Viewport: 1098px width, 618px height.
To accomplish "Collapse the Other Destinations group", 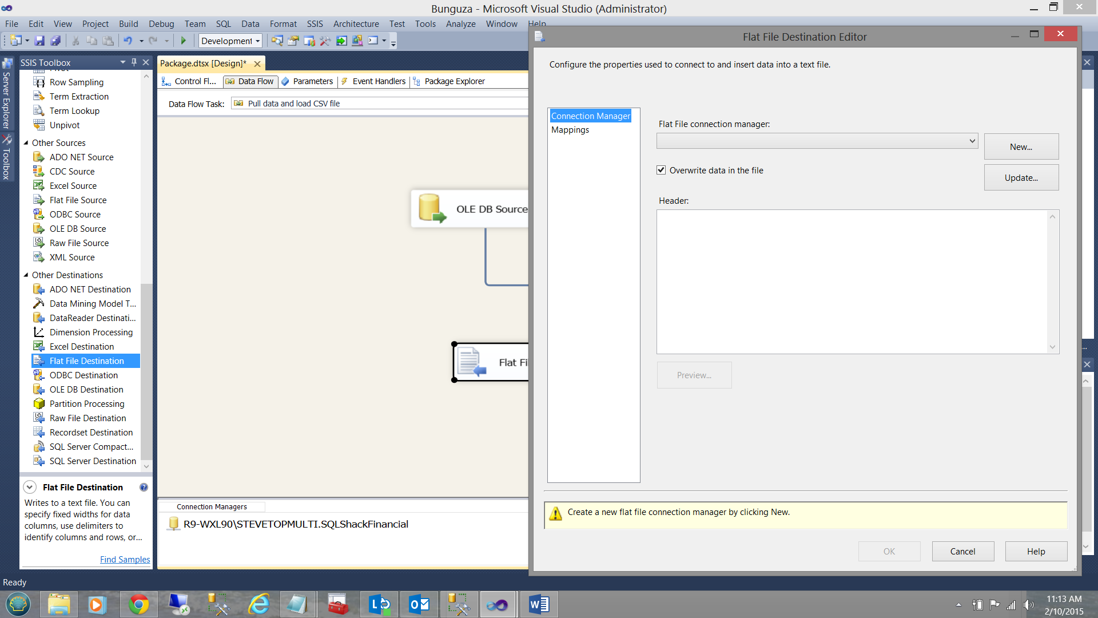I will click(x=26, y=275).
